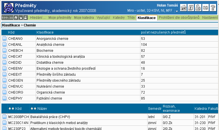Switch to the Moje předměty tab

point(60,18)
